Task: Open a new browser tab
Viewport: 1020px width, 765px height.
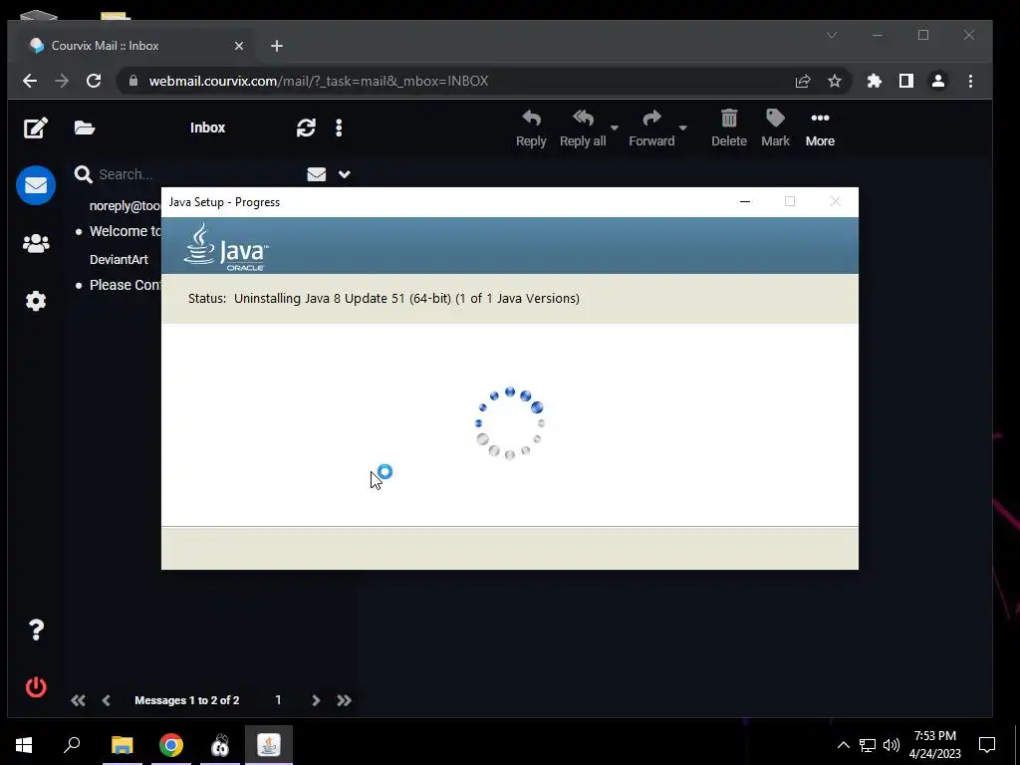Action: pyautogui.click(x=277, y=46)
